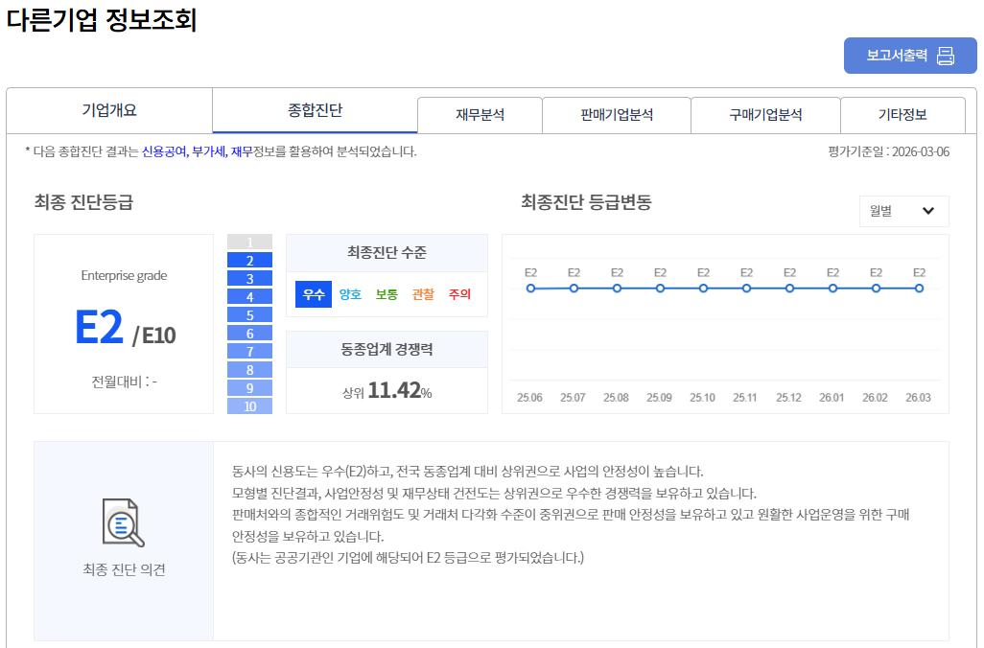
Task: Select grade 5 on the grade scale
Action: (248, 313)
